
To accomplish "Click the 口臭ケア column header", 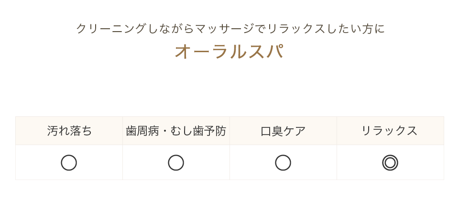I will point(284,131).
